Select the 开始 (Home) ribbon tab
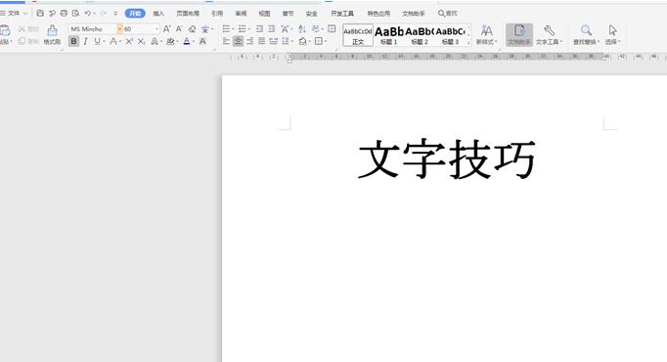This screenshot has width=667, height=362. click(135, 13)
